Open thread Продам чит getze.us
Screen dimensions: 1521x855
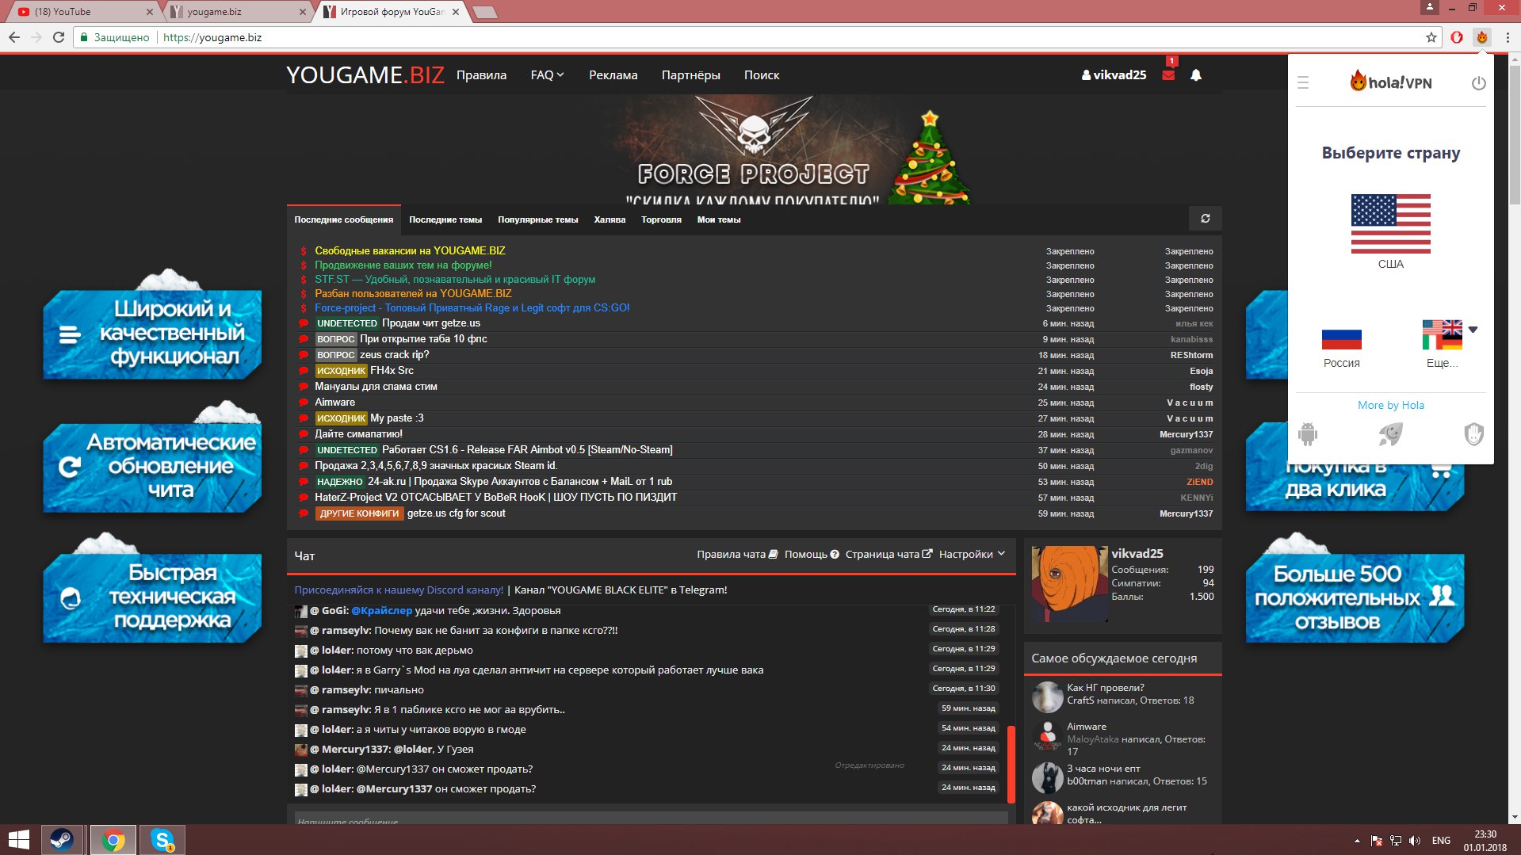coord(431,323)
